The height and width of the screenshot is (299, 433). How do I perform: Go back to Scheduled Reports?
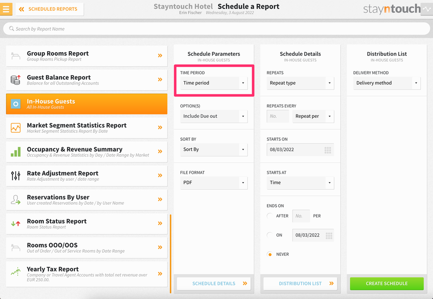tap(50, 9)
